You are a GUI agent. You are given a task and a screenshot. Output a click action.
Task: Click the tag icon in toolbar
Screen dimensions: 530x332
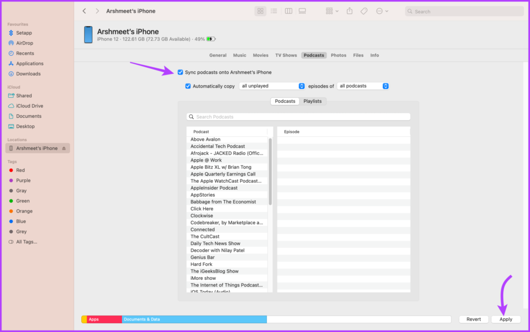[x=364, y=11]
